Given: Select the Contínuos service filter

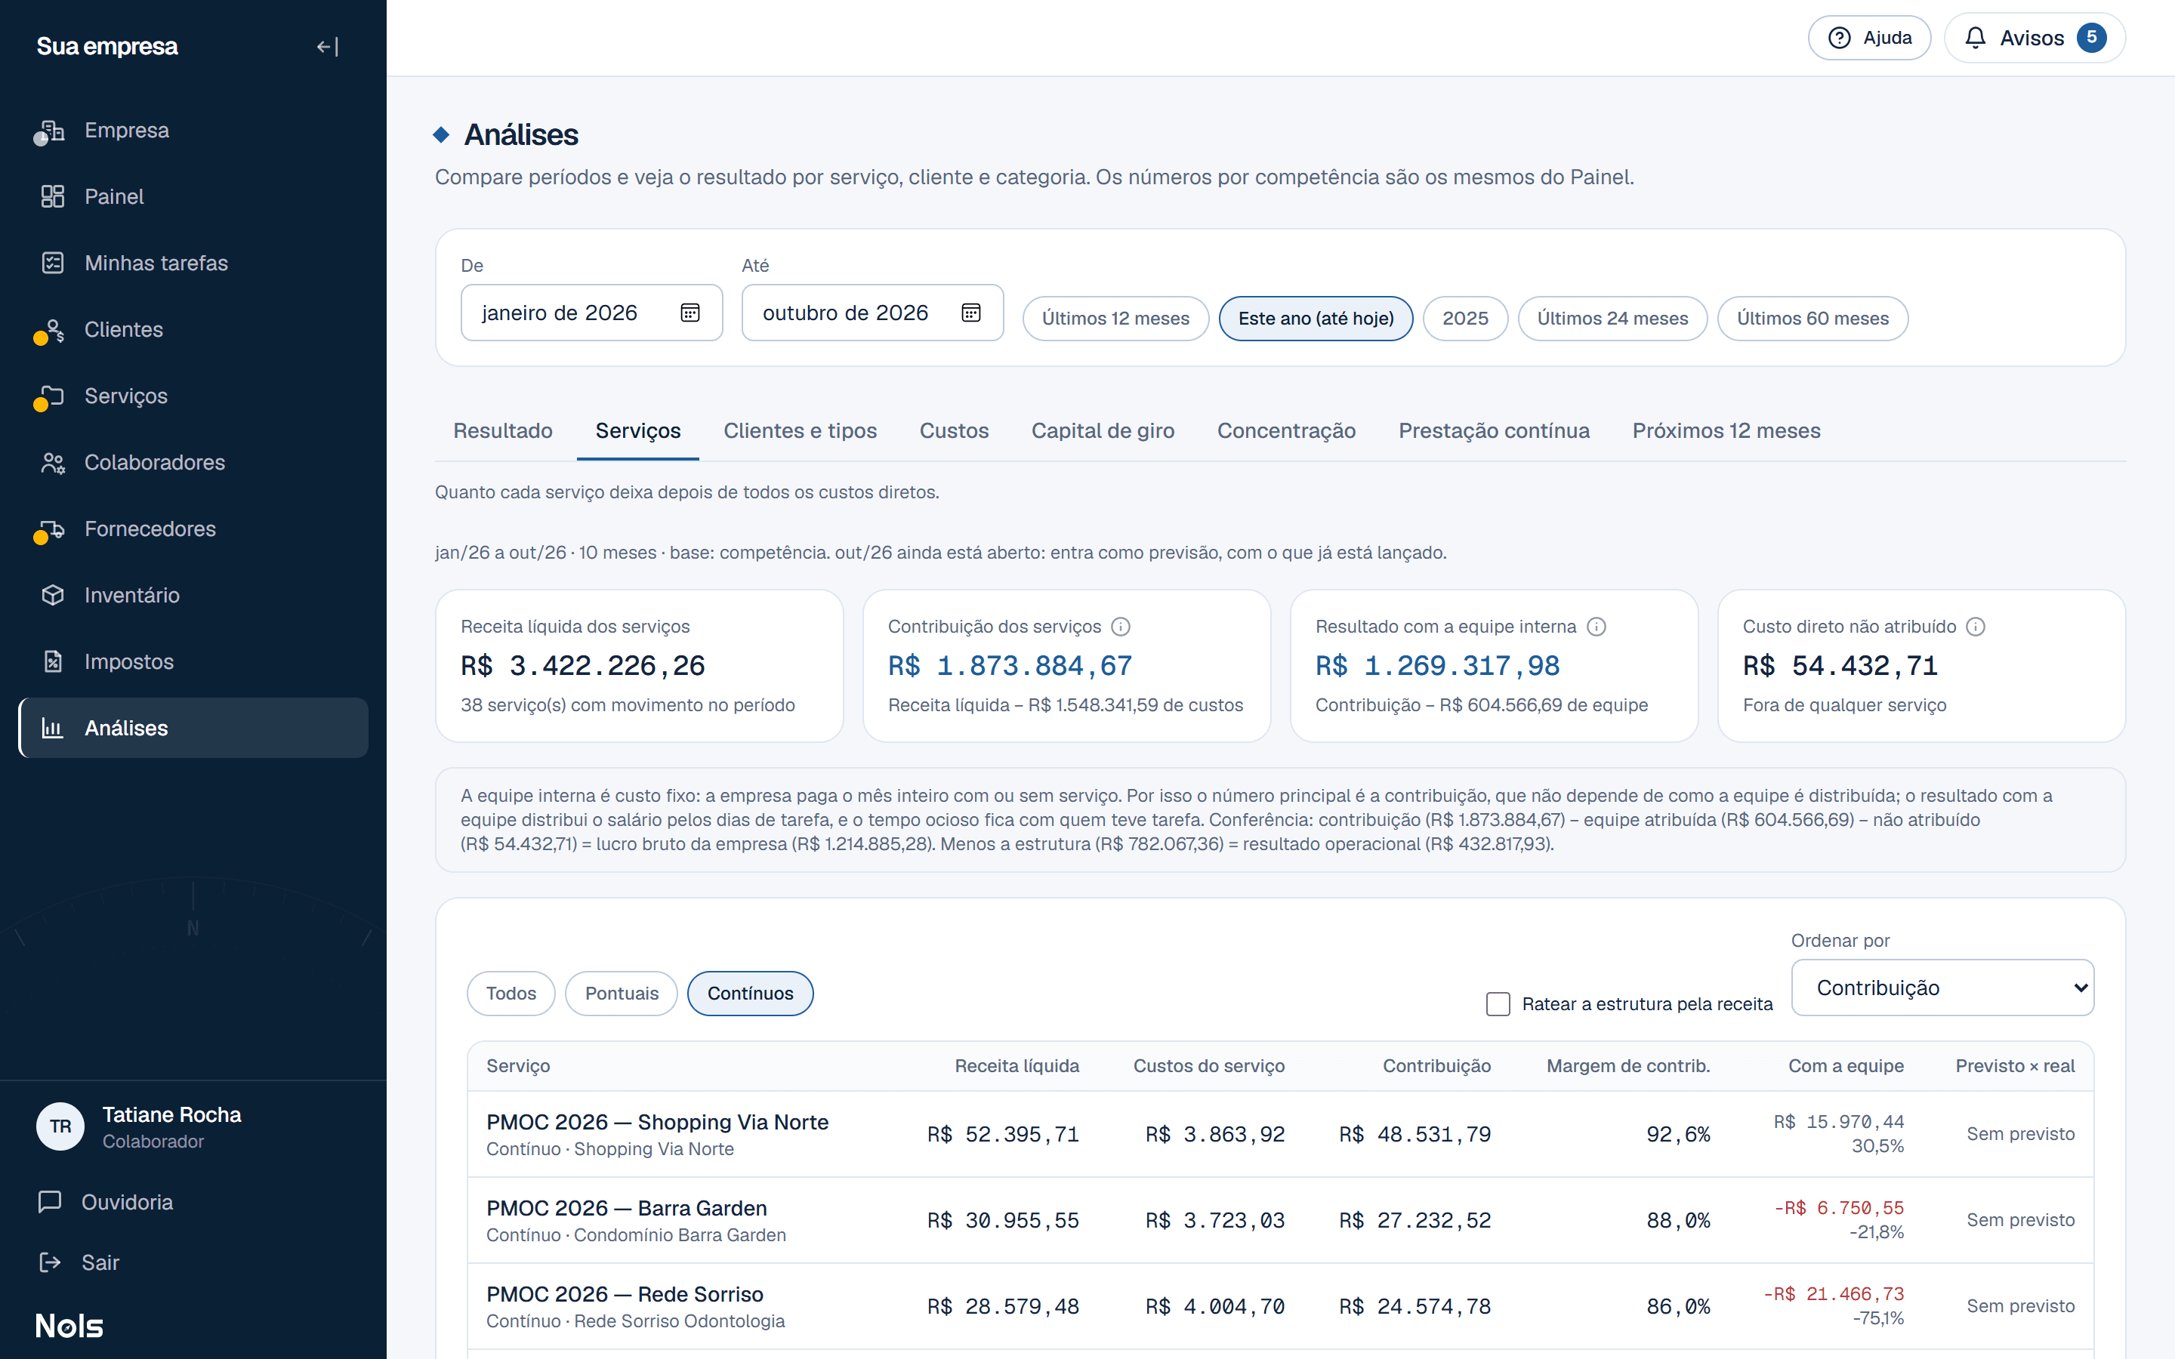Looking at the screenshot, I should click(751, 993).
